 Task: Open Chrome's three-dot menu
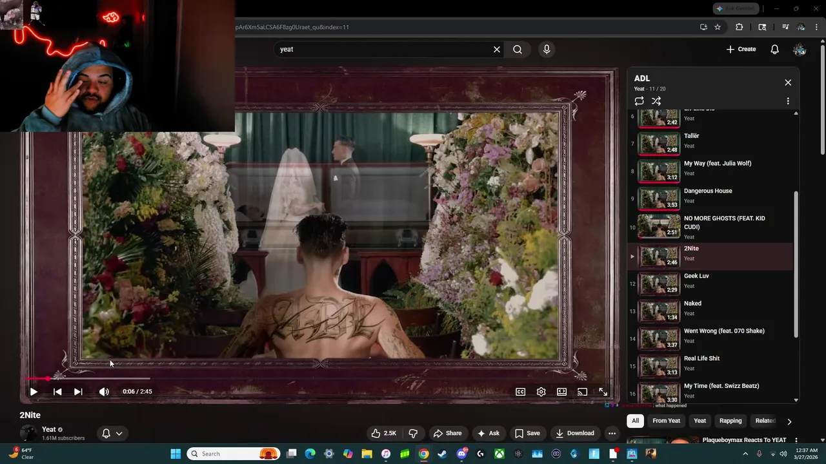coord(816,27)
